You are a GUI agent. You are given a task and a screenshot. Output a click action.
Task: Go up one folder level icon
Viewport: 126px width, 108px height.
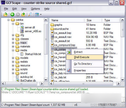click(23, 14)
